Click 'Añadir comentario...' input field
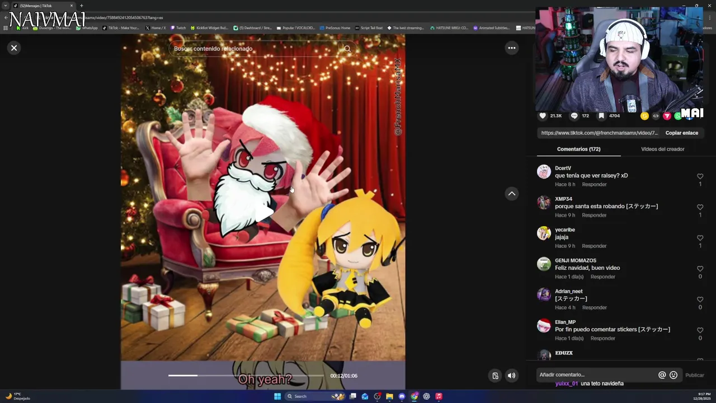 click(x=597, y=375)
